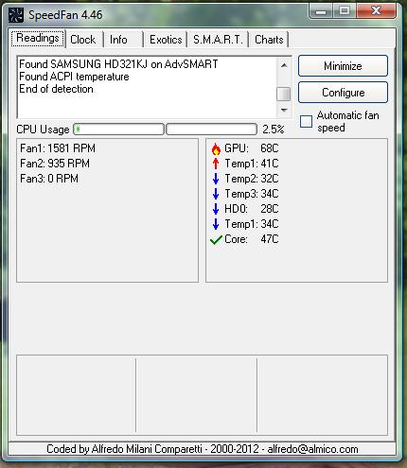Click the Minimize button
Screen dimensions: 407x468
(x=343, y=66)
